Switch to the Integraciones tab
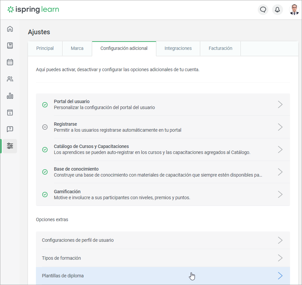302x285 pixels. pos(178,49)
